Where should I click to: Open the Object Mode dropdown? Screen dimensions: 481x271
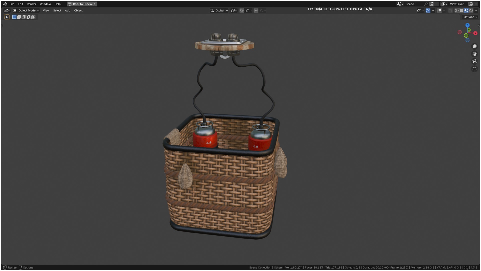coord(26,10)
